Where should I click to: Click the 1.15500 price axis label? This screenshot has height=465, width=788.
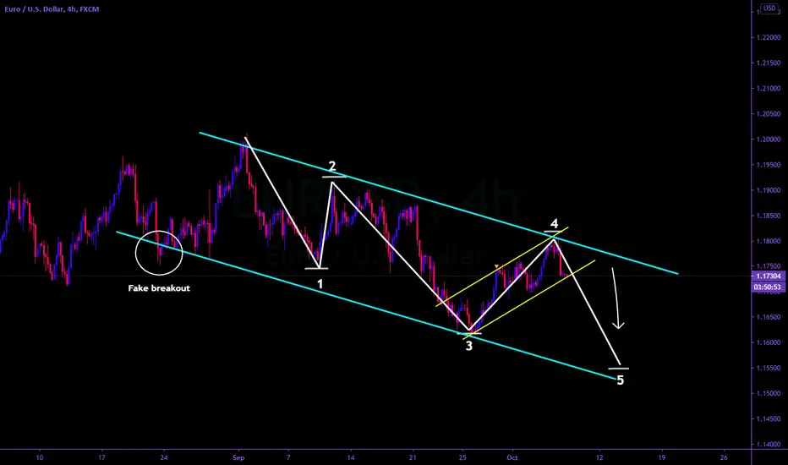769,368
